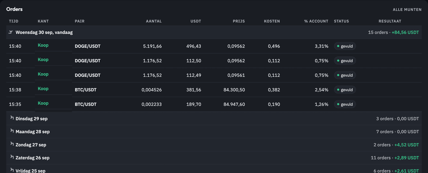The height and width of the screenshot is (173, 428).
Task: Select the DOGE/USDT pair with amount 5.191,66
Action: tap(88, 46)
